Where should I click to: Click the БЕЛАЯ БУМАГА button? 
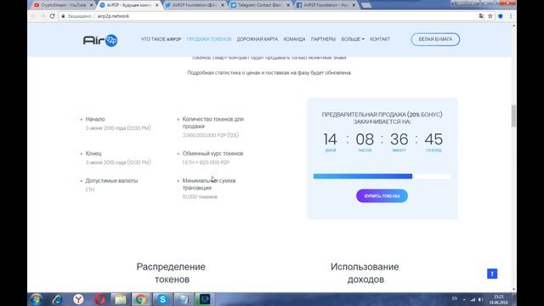pyautogui.click(x=435, y=39)
